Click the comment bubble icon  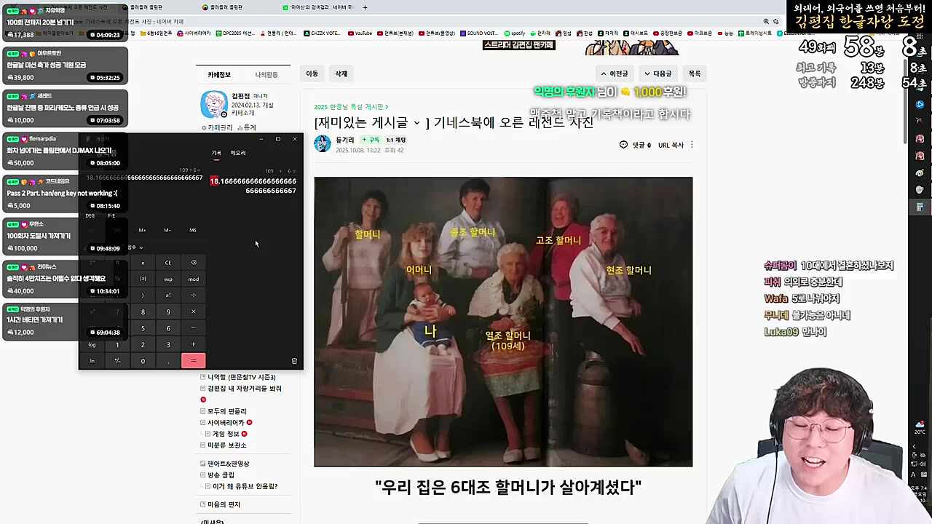tap(623, 145)
